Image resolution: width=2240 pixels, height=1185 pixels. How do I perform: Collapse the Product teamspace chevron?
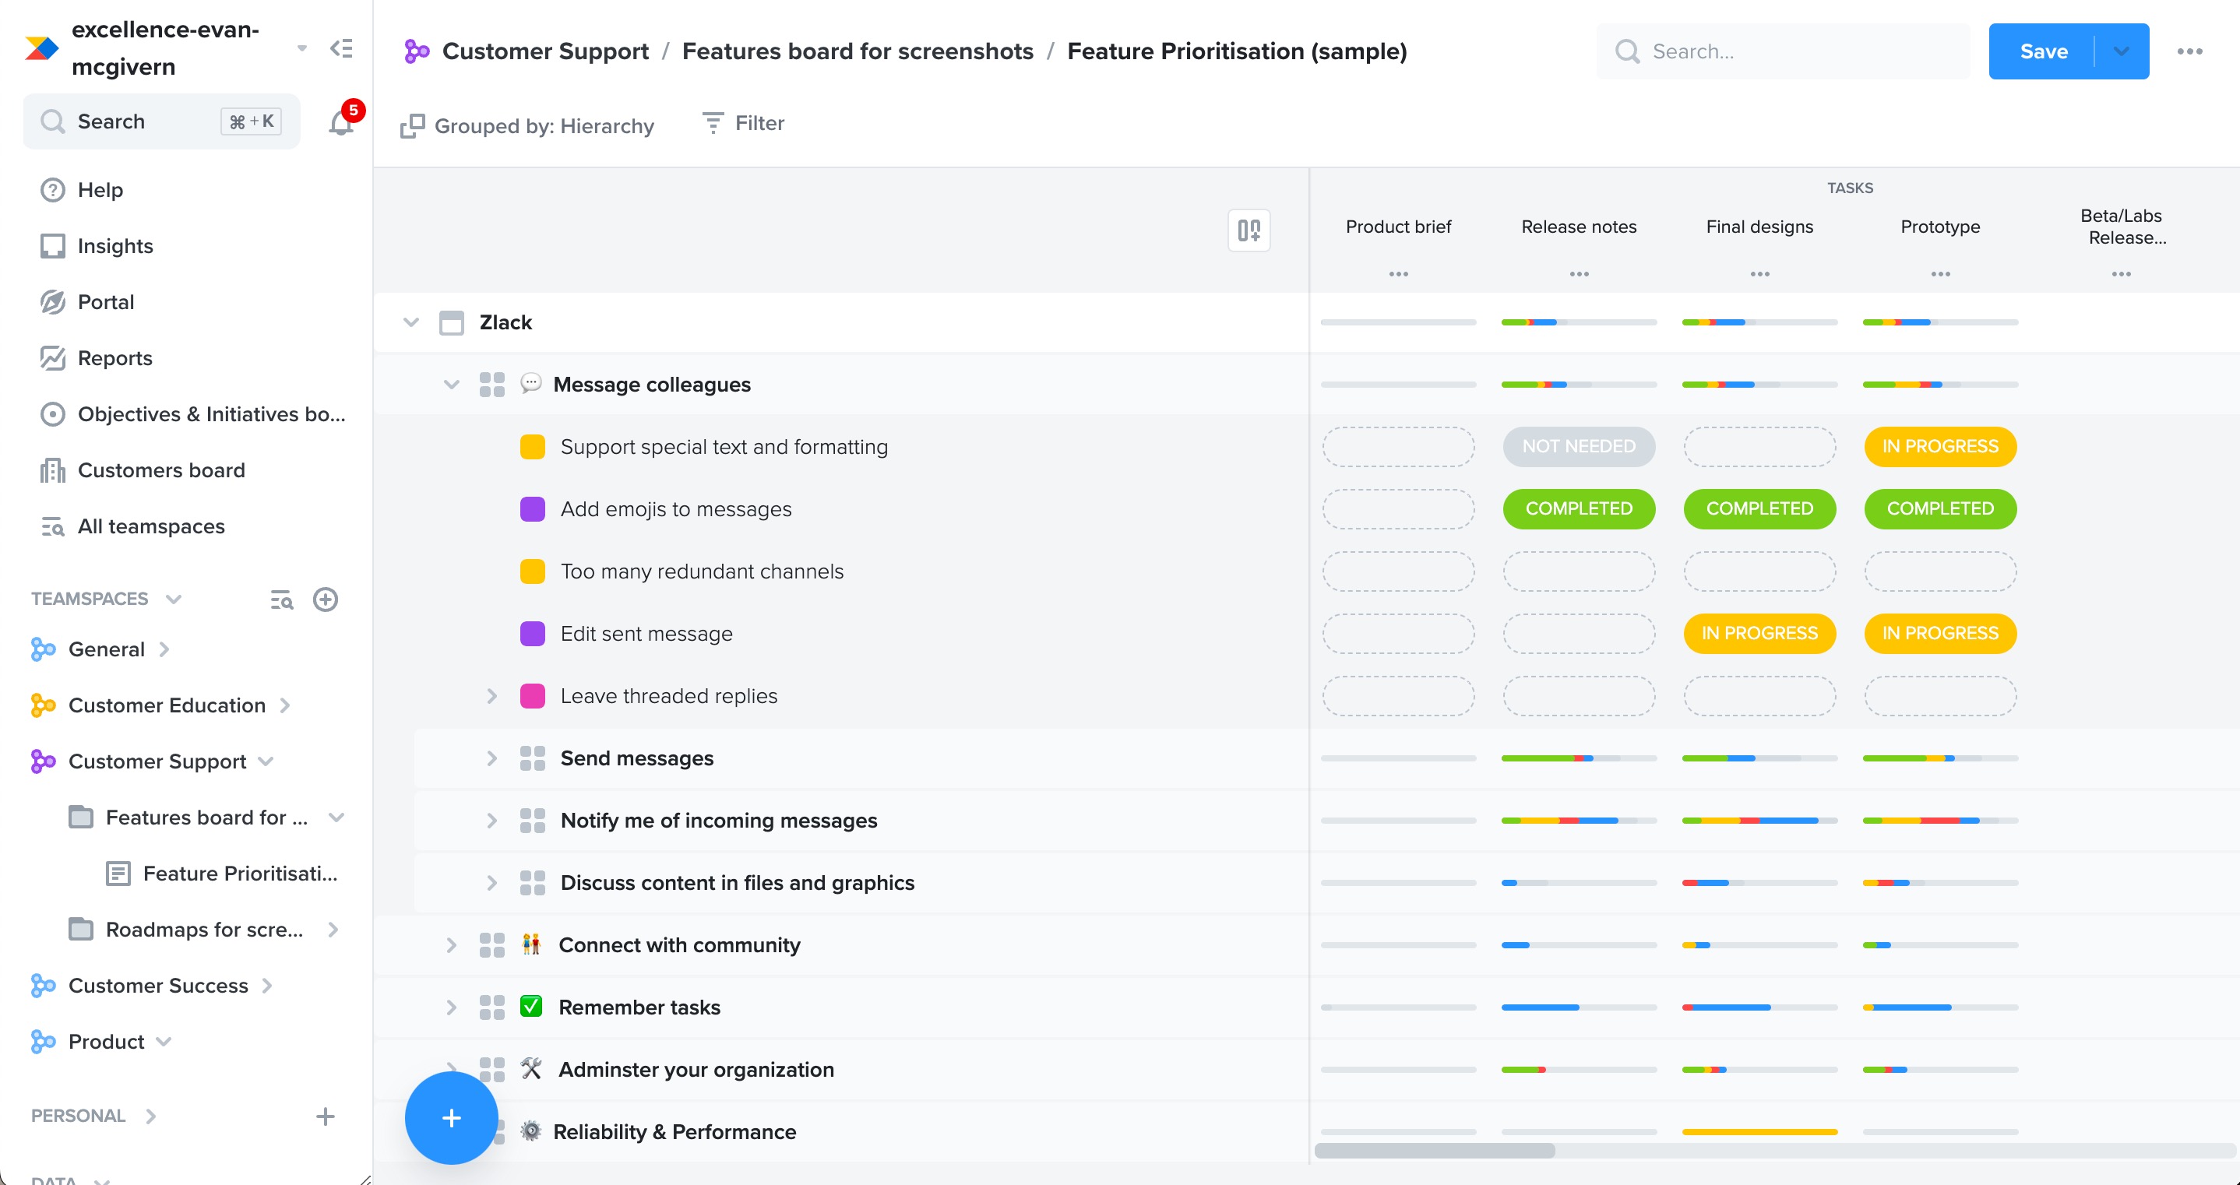point(164,1042)
